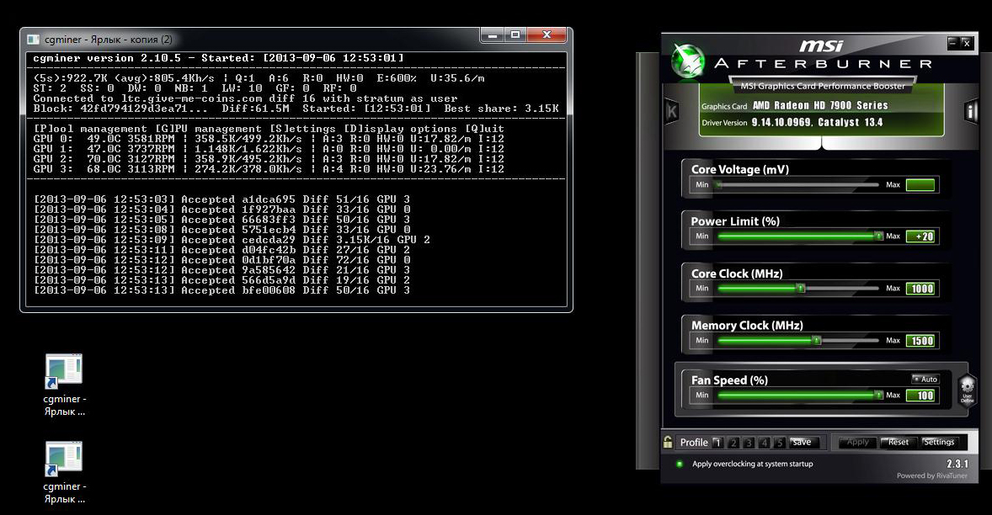
Task: Click the [D]isplay options entry in cgminer
Action: (400, 128)
